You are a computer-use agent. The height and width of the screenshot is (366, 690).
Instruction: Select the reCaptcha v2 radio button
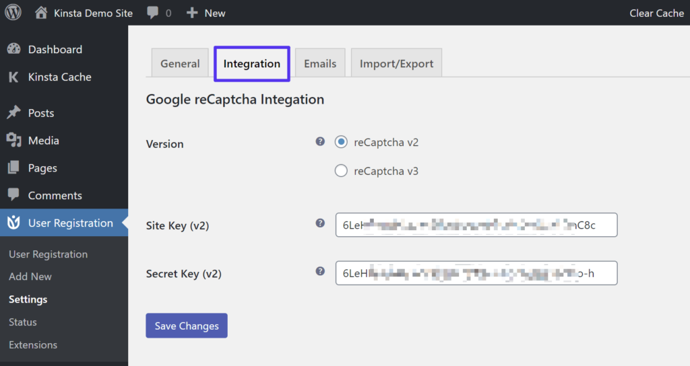coord(341,142)
